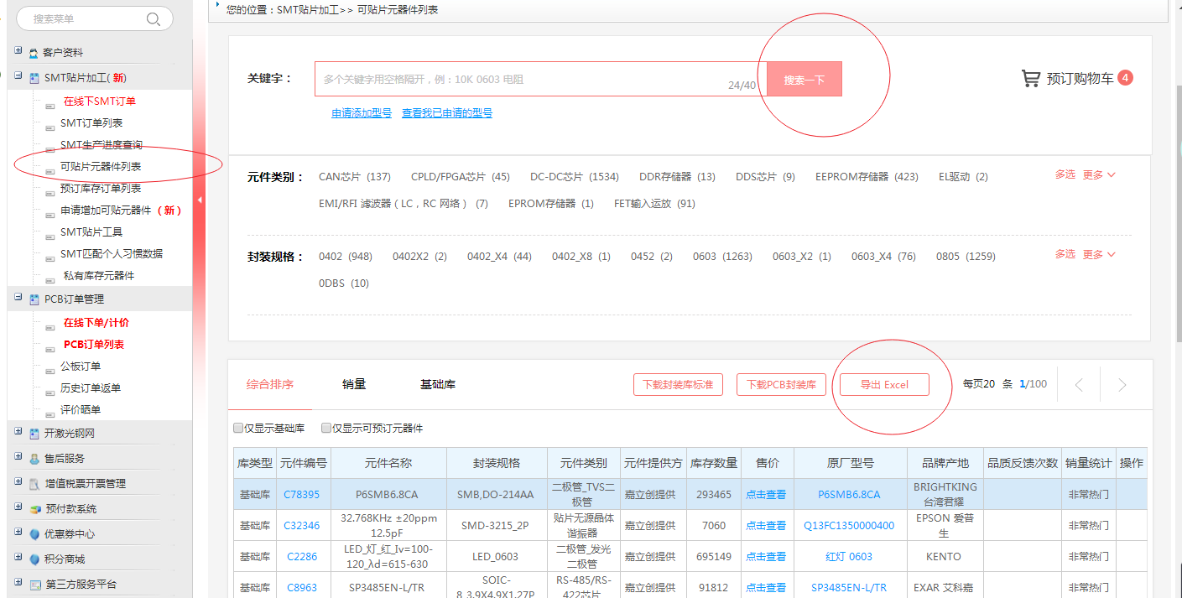Click the 预付款系统 sidebar icon
This screenshot has width=1182, height=598.
click(34, 509)
